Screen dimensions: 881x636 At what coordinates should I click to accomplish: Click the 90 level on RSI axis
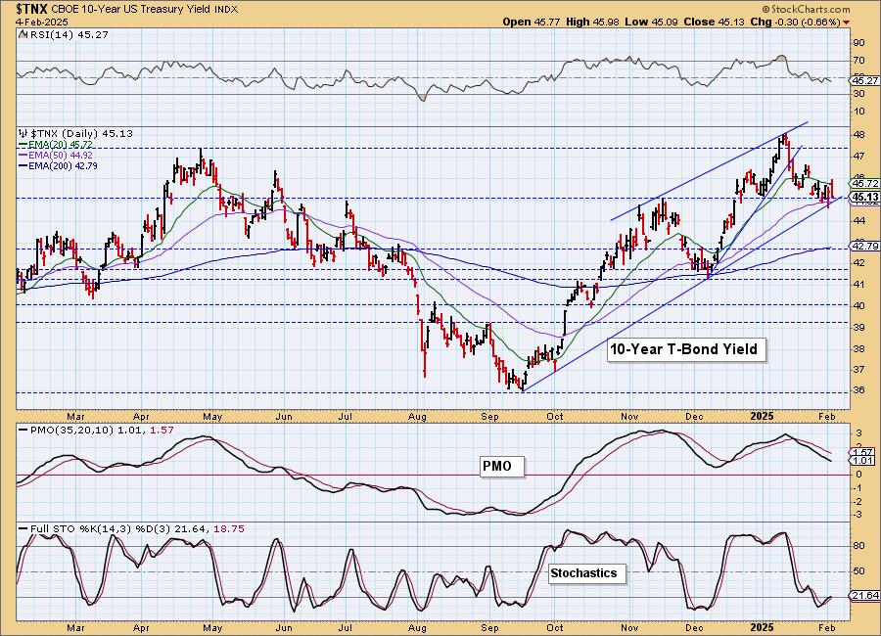coord(860,43)
